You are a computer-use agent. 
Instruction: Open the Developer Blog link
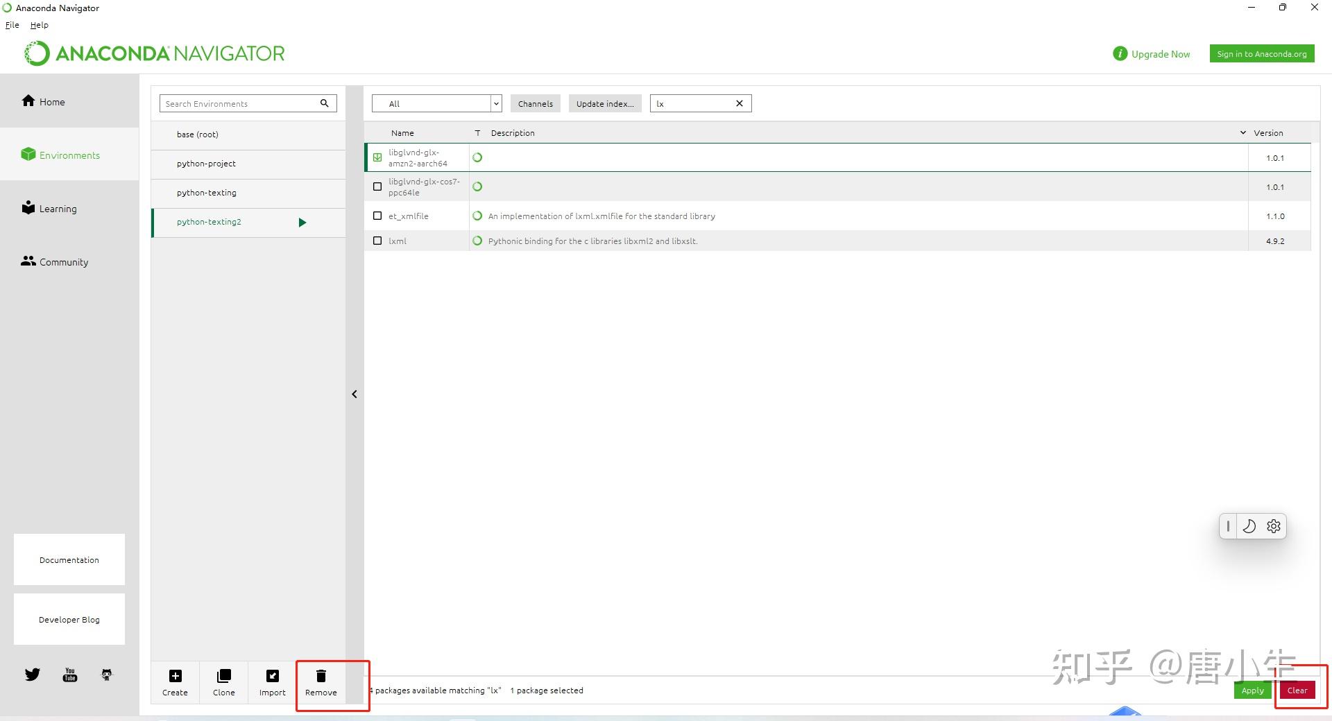(69, 619)
